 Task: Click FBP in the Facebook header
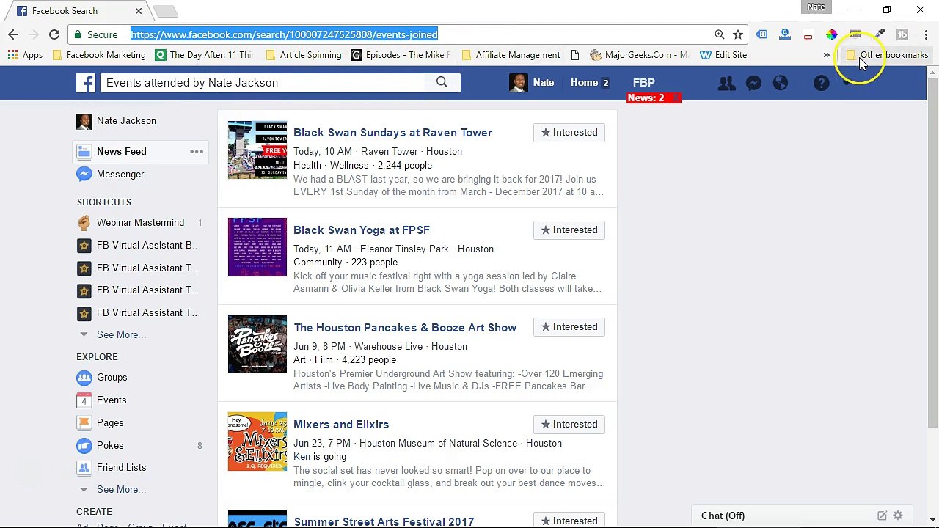pos(643,83)
